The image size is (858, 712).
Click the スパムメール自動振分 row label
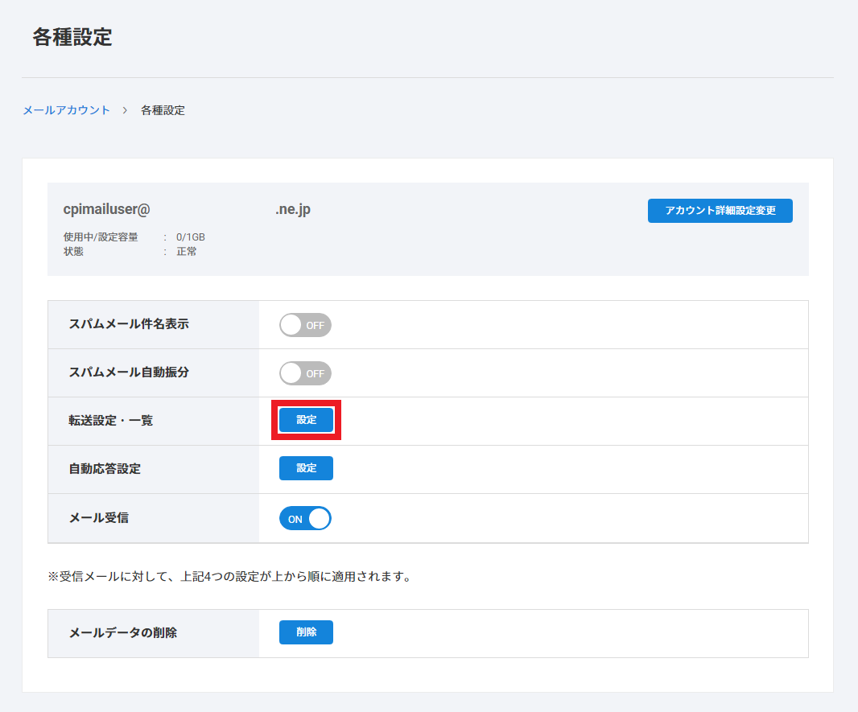pyautogui.click(x=129, y=372)
